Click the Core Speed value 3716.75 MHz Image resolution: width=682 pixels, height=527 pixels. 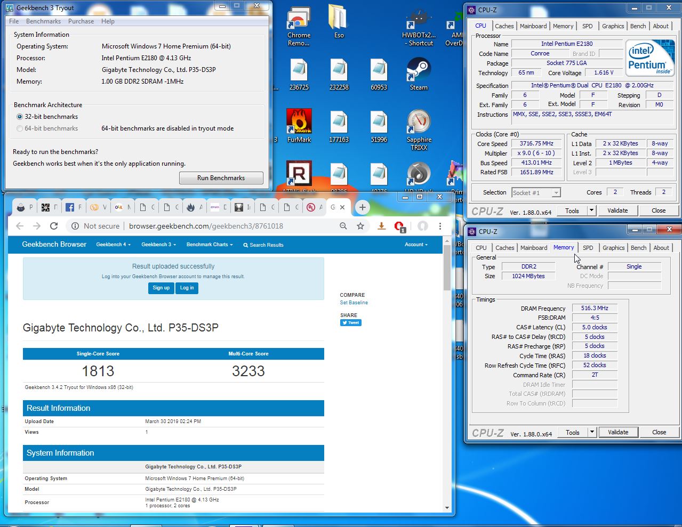pos(536,143)
